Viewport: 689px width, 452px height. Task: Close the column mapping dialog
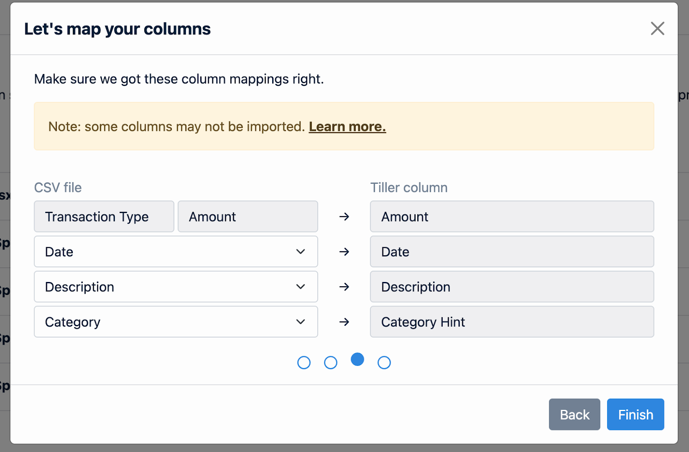(x=657, y=28)
